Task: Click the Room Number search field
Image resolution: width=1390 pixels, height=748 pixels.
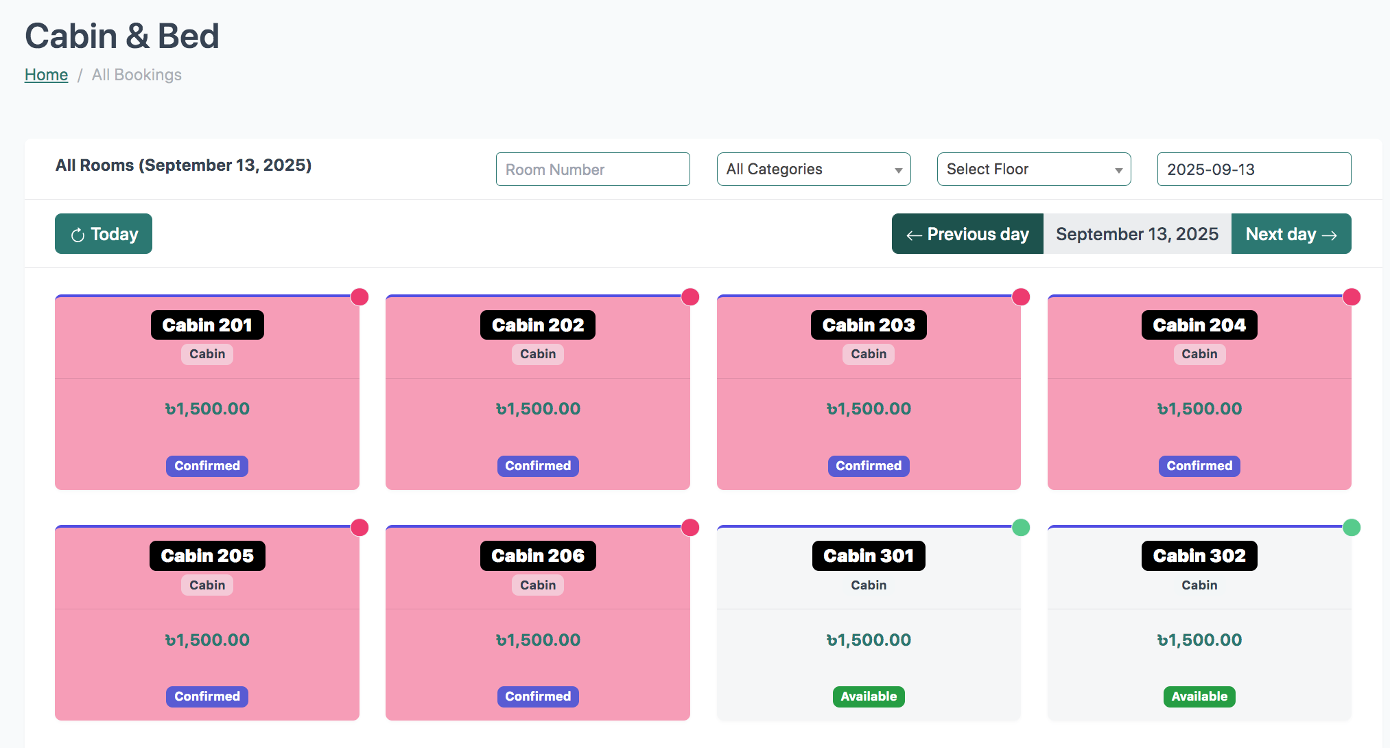Action: pyautogui.click(x=593, y=170)
